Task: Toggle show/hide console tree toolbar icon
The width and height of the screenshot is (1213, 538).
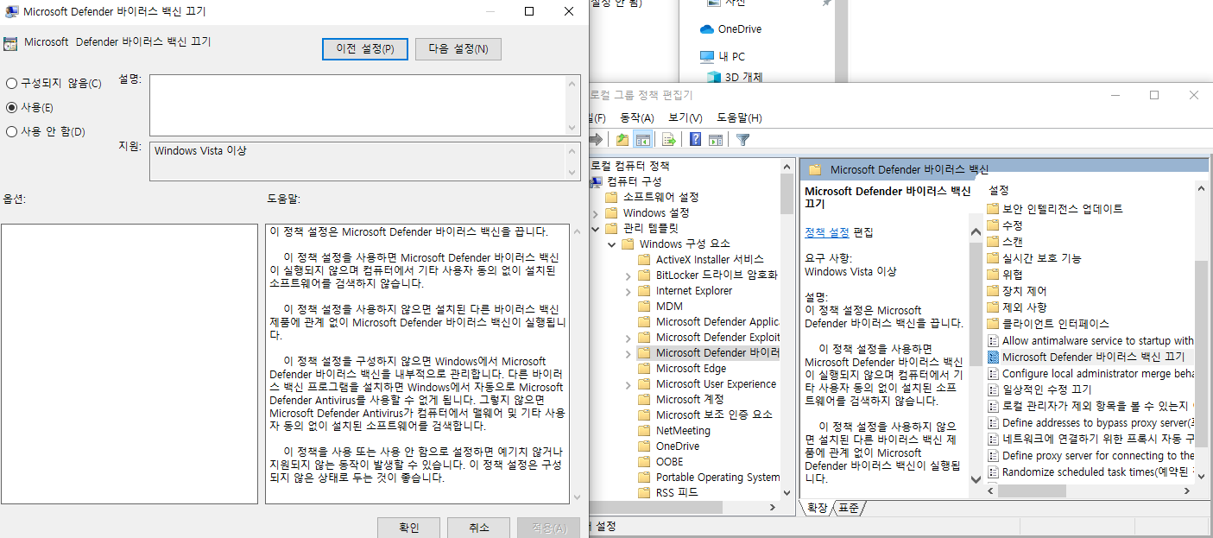Action: pos(642,139)
